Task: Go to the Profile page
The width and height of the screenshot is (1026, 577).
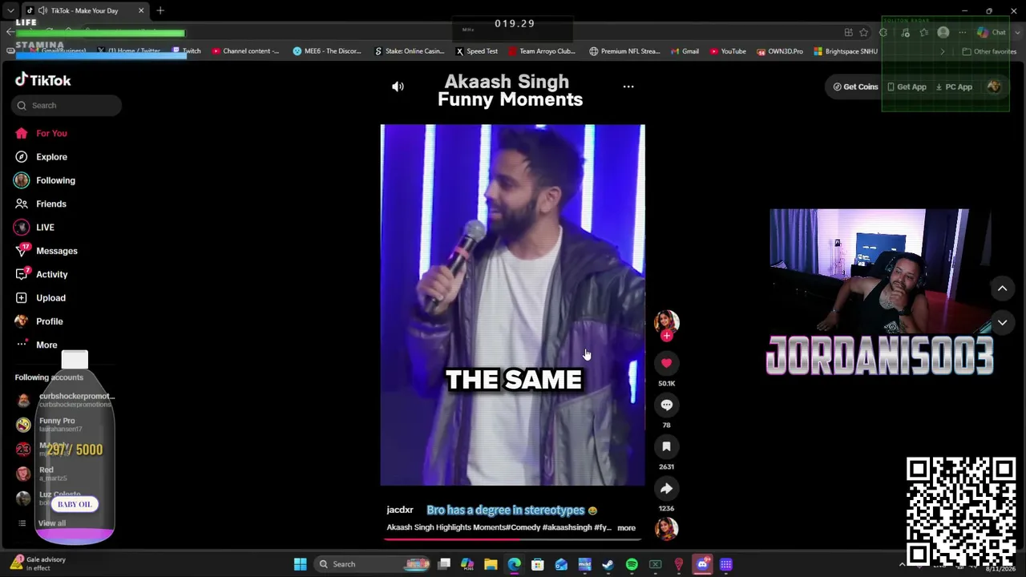Action: pos(38,321)
